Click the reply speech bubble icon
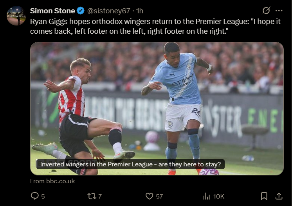Image resolution: width=292 pixels, height=206 pixels. (x=35, y=196)
